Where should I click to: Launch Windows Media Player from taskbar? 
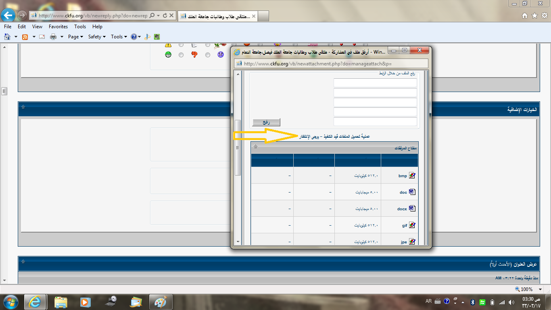pyautogui.click(x=84, y=302)
